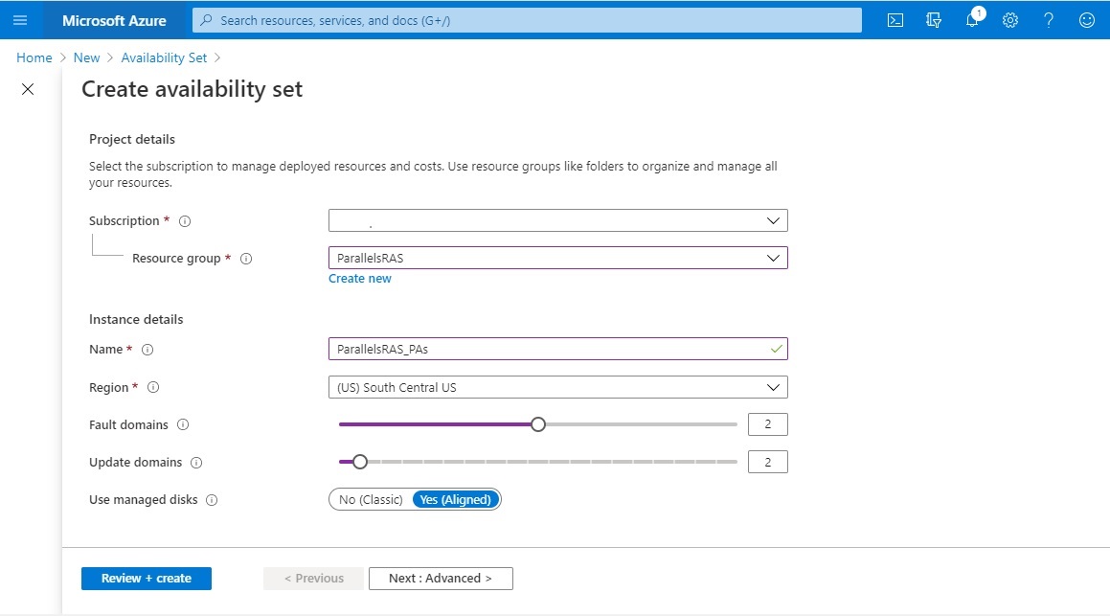
Task: Select No (Classic) for managed disks
Action: point(369,499)
